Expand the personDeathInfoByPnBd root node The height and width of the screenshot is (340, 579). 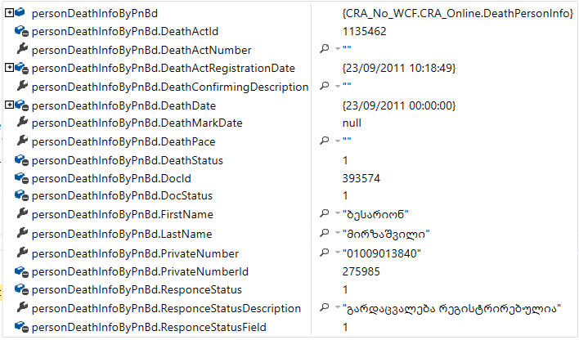8,14
